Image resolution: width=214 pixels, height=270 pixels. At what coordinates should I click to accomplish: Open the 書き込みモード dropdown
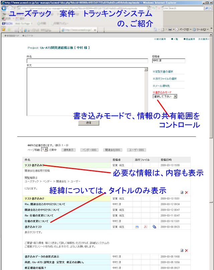[165, 96]
